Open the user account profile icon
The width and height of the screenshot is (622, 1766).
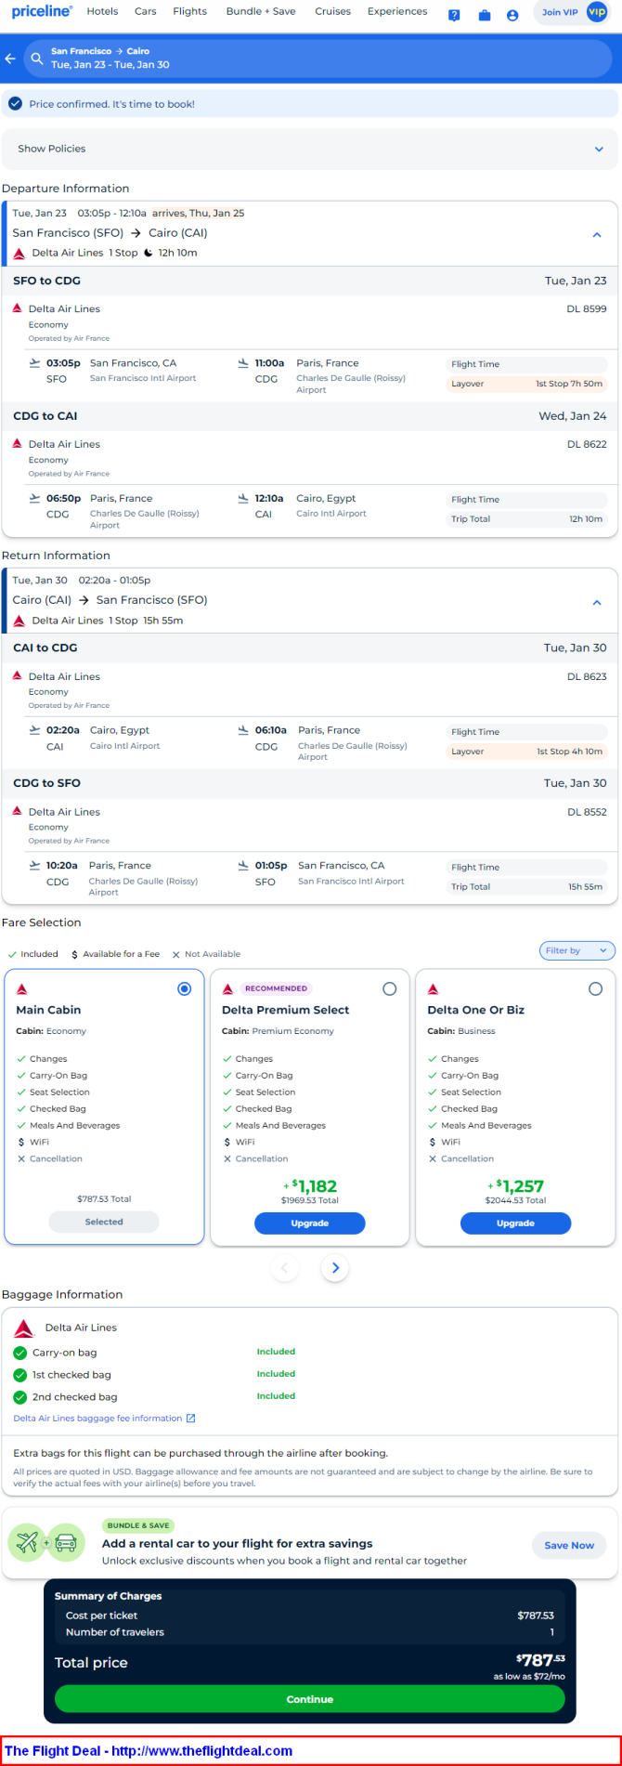(512, 15)
